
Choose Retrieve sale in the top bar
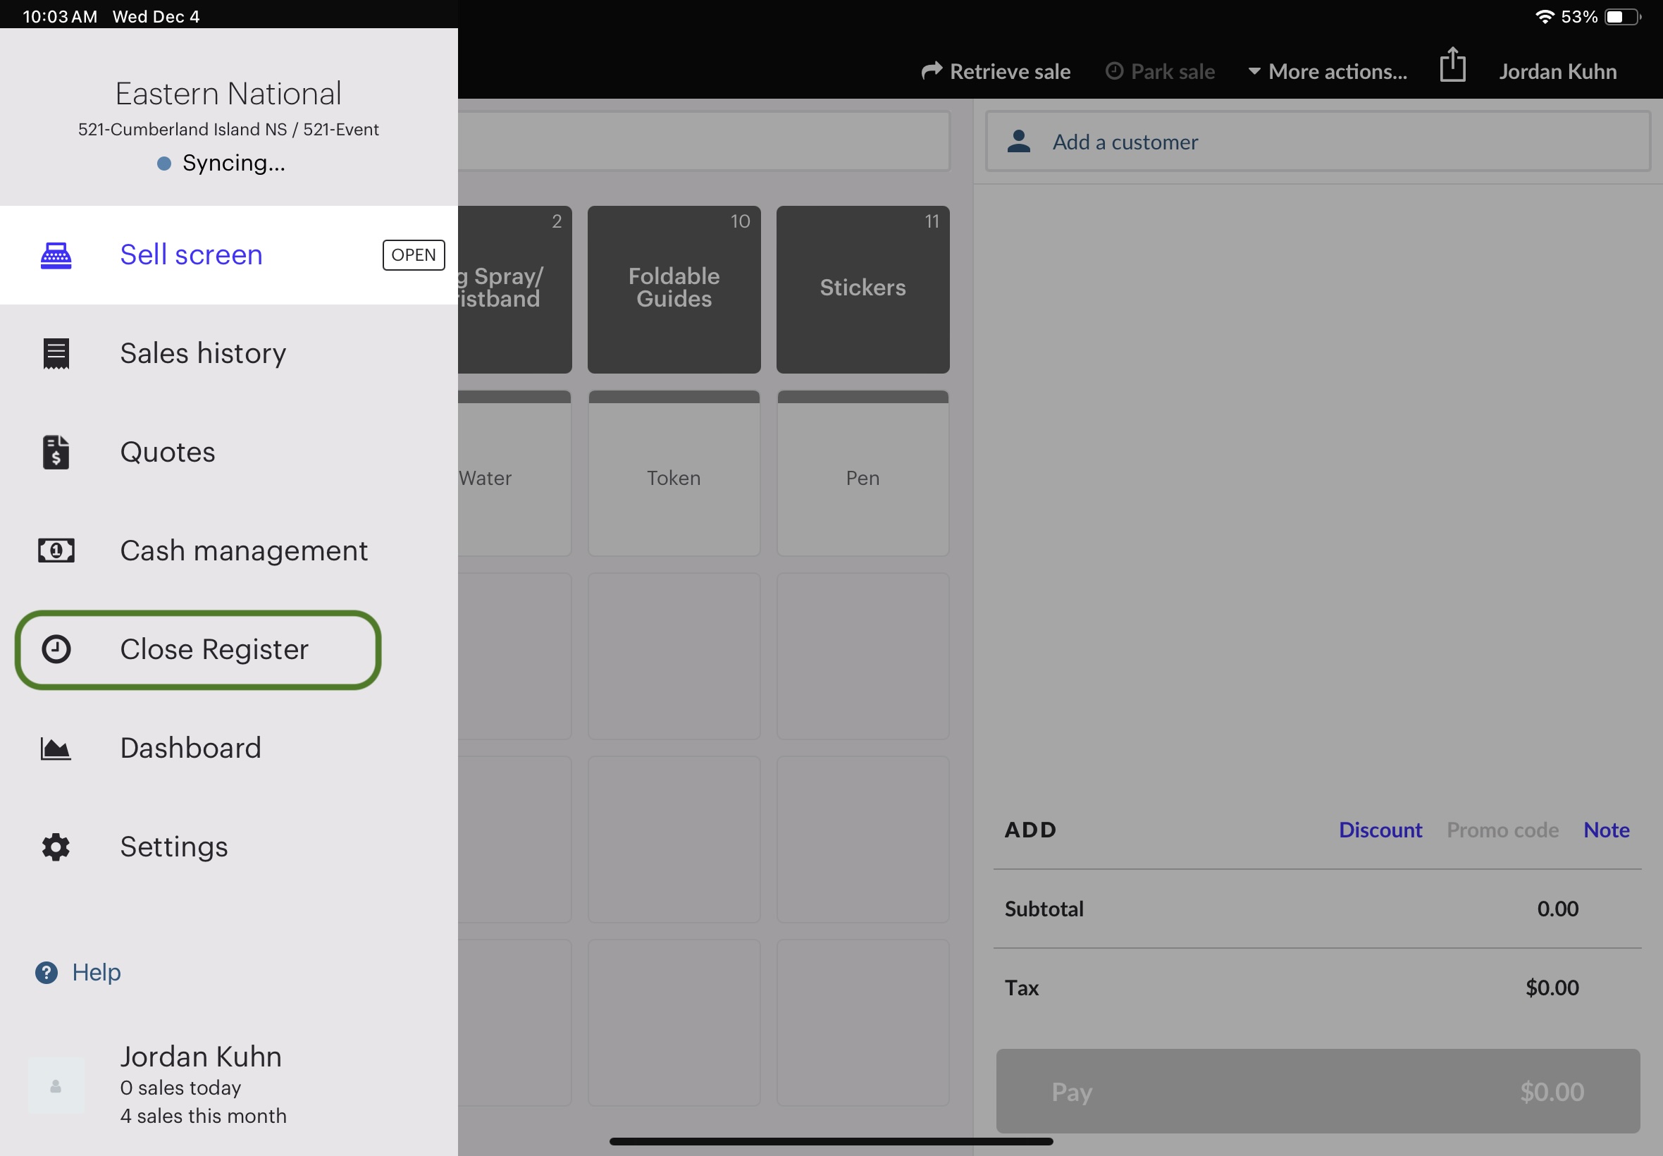tap(996, 72)
